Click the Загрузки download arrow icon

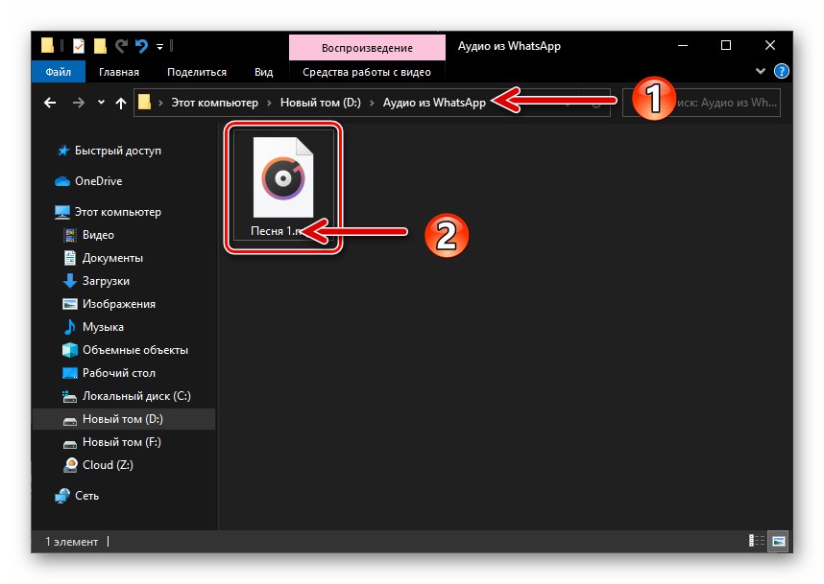click(69, 281)
